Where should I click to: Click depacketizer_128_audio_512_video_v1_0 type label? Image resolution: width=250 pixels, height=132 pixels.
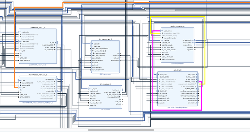[38, 103]
